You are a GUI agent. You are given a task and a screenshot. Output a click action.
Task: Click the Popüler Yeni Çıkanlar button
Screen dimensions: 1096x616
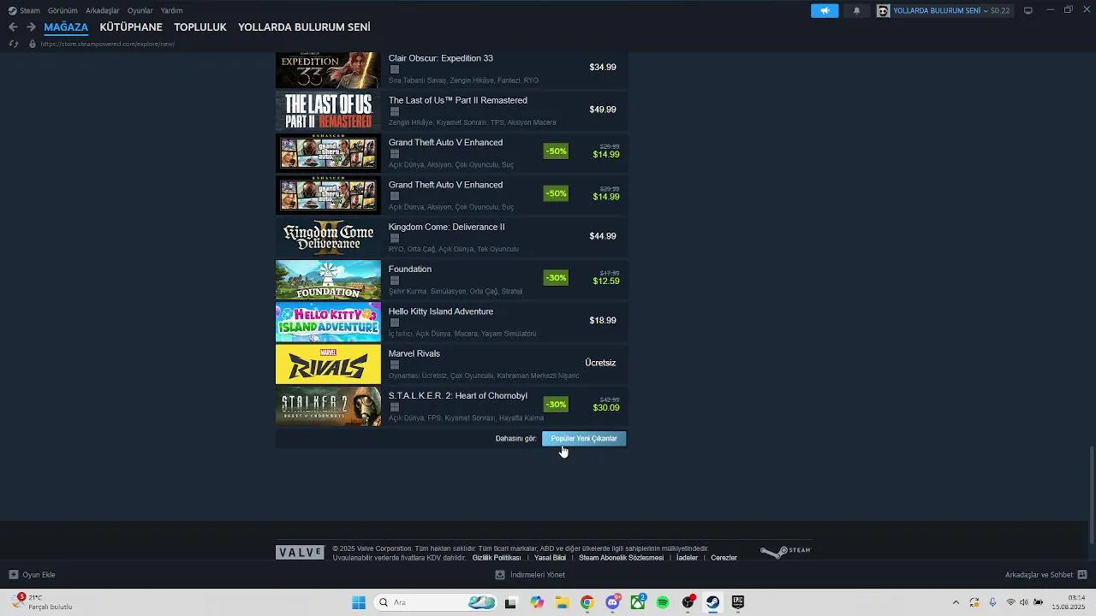click(x=584, y=438)
